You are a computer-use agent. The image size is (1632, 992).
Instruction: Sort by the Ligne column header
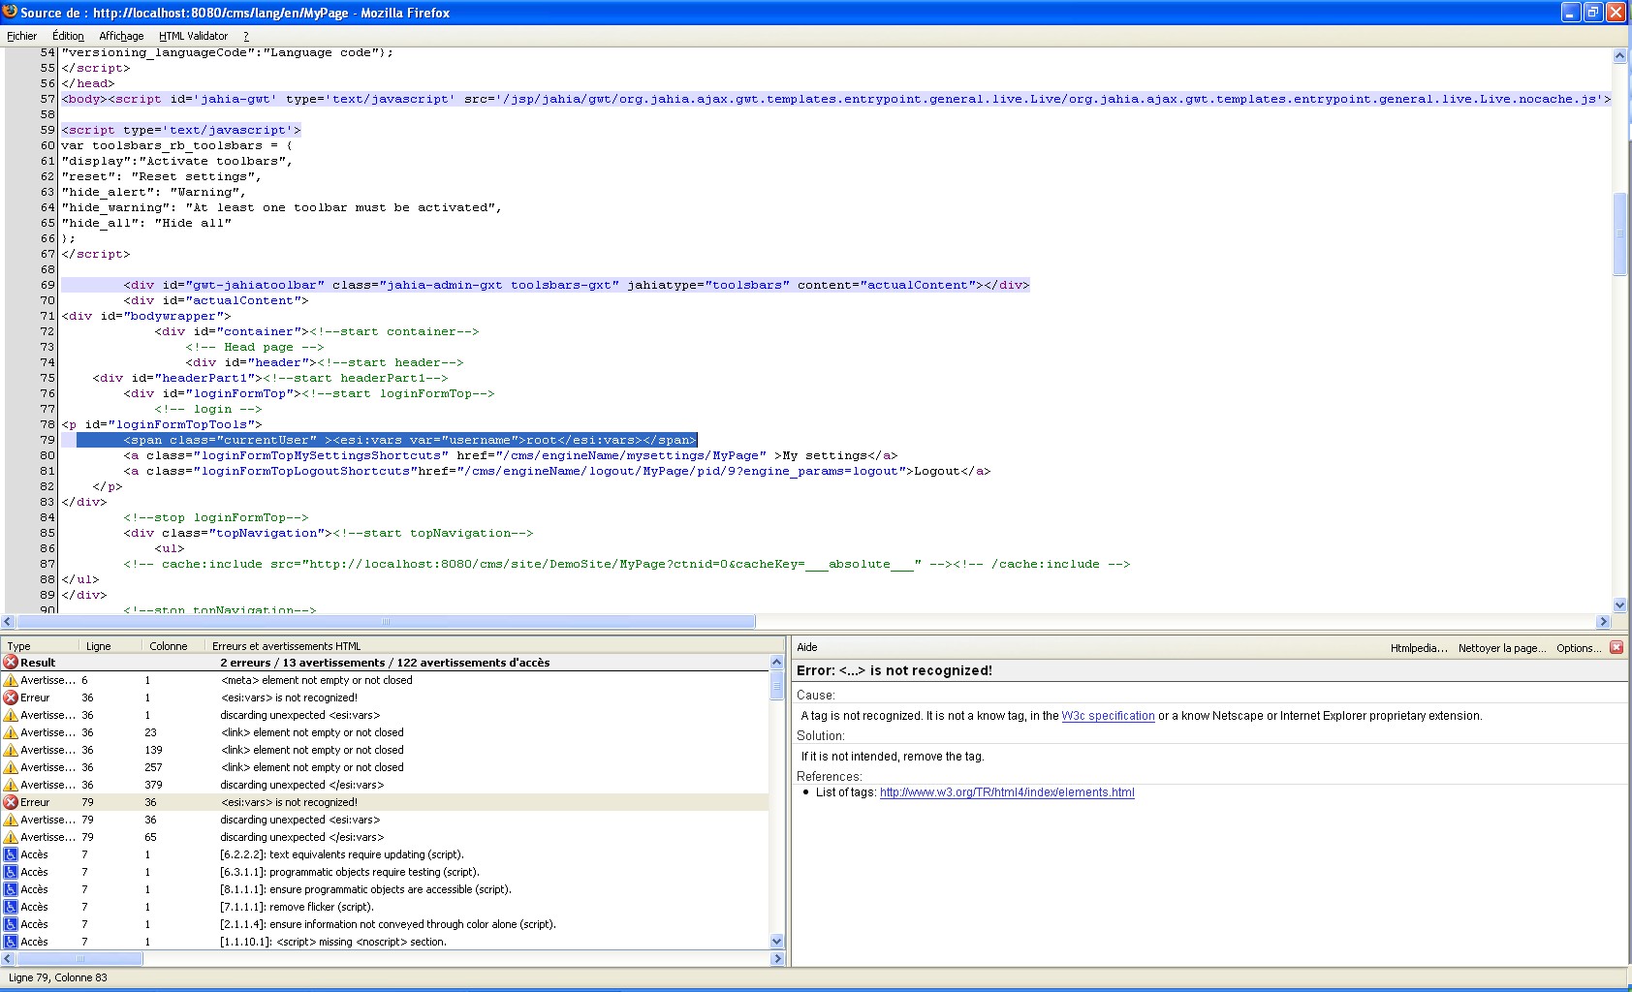(x=110, y=646)
